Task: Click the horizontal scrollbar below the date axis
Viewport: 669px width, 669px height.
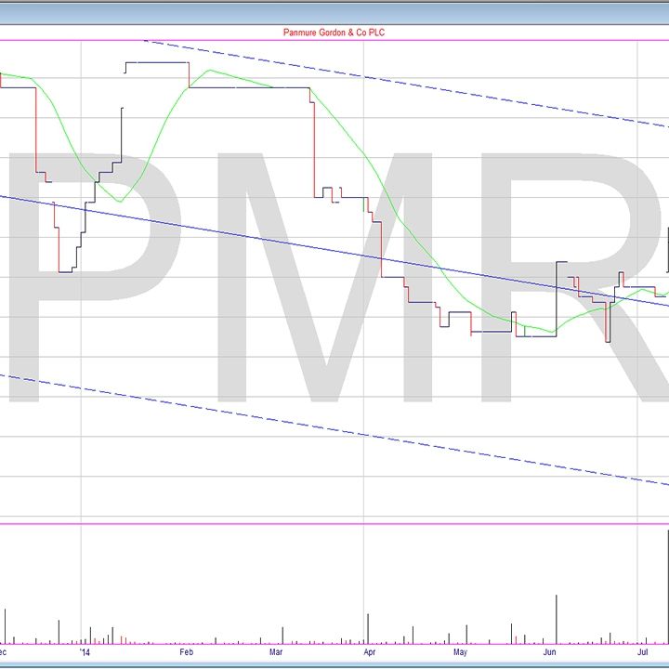Action: pos(334,663)
